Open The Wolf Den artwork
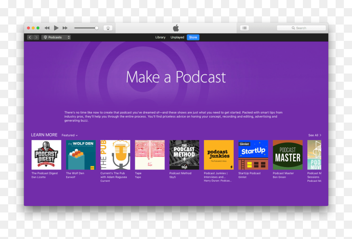Image resolution: width=352 pixels, height=239 pixels. (x=81, y=155)
